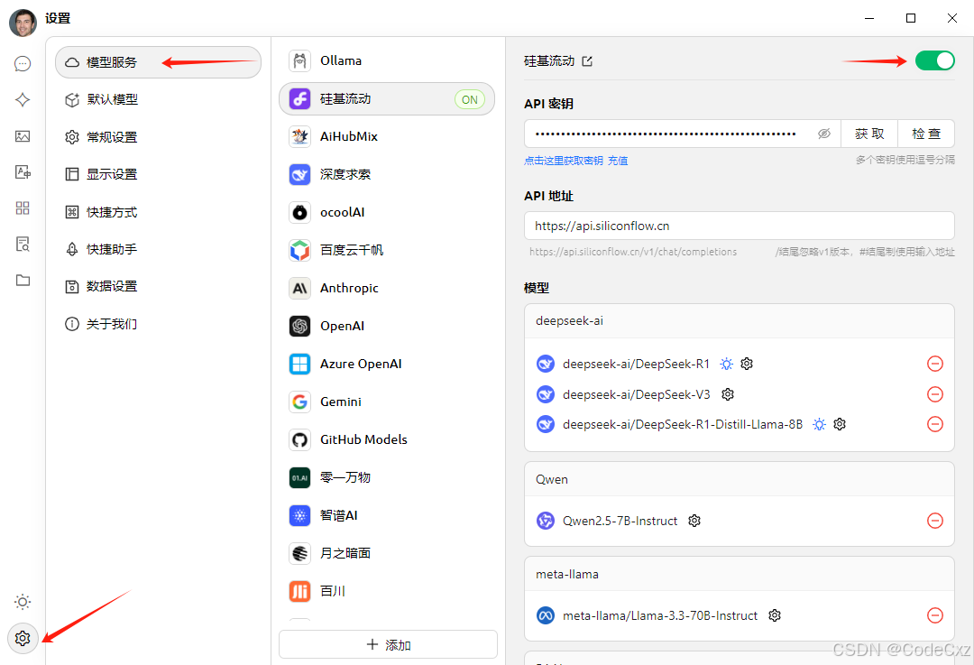Select the 默认模型 settings section
Viewport: 974px width, 665px height.
coord(159,99)
